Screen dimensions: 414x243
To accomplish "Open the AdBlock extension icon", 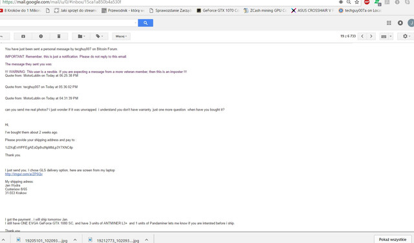I will pyautogui.click(x=367, y=2).
